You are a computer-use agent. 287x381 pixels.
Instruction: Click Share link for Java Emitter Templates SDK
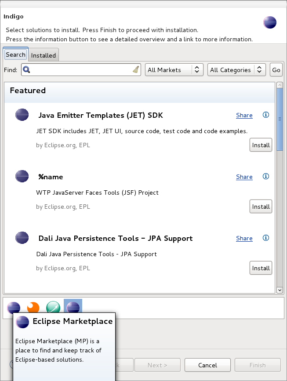[244, 115]
